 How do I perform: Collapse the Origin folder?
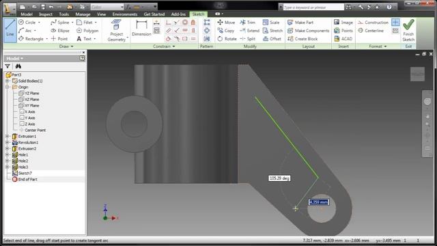click(x=8, y=87)
